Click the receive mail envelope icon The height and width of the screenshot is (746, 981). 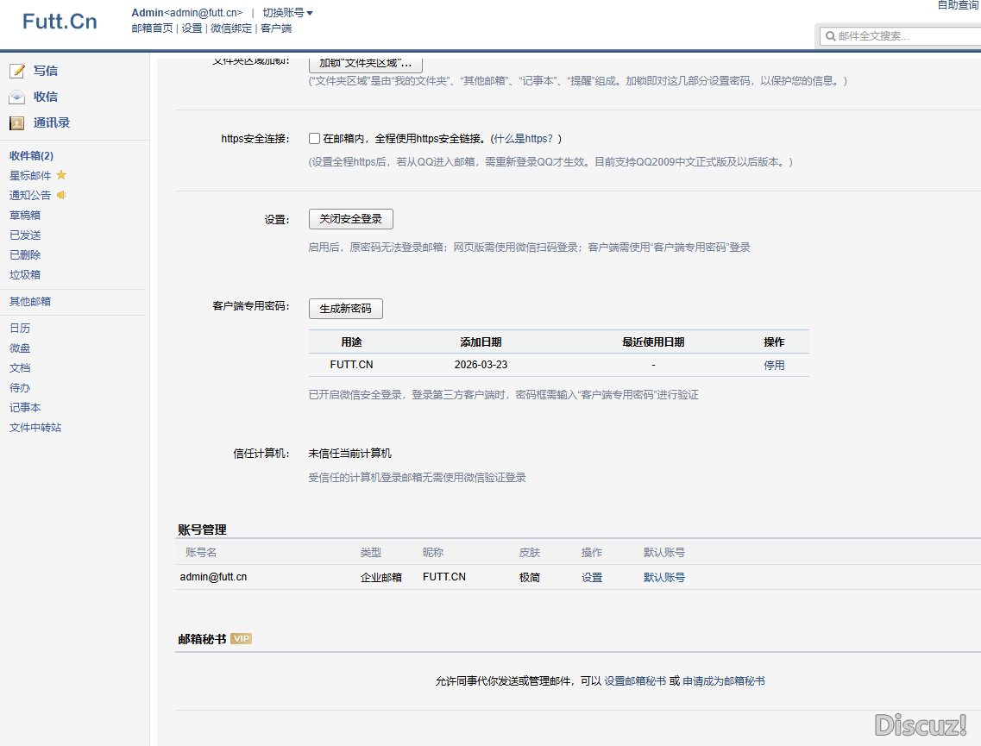click(16, 97)
